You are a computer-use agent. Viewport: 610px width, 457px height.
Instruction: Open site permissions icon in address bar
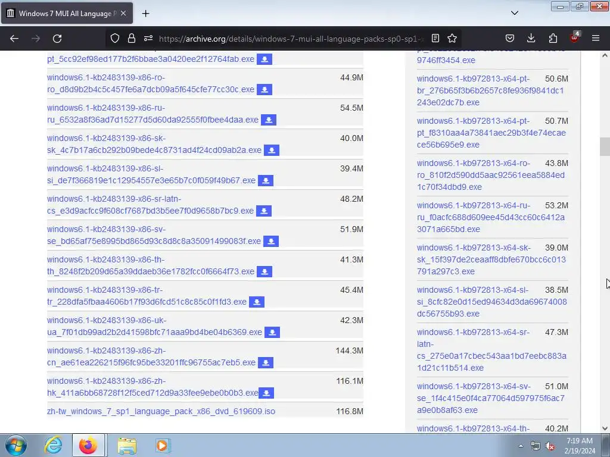(148, 38)
